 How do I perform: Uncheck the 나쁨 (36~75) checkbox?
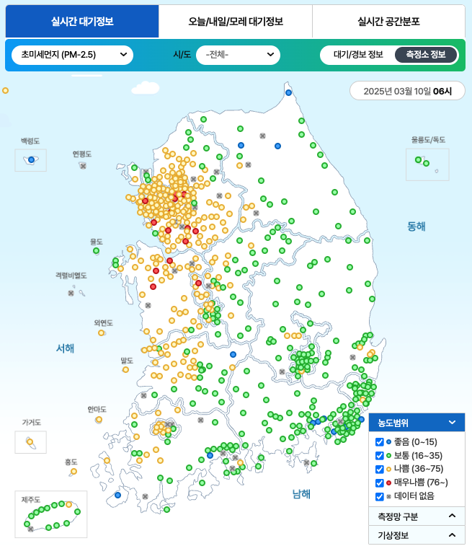tap(379, 469)
